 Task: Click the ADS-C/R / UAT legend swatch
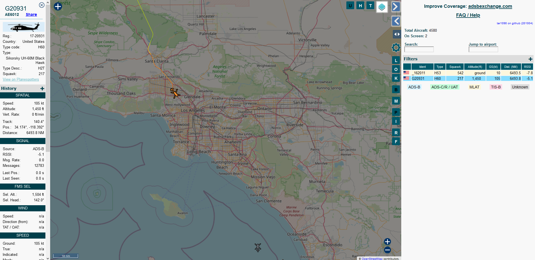pos(444,87)
